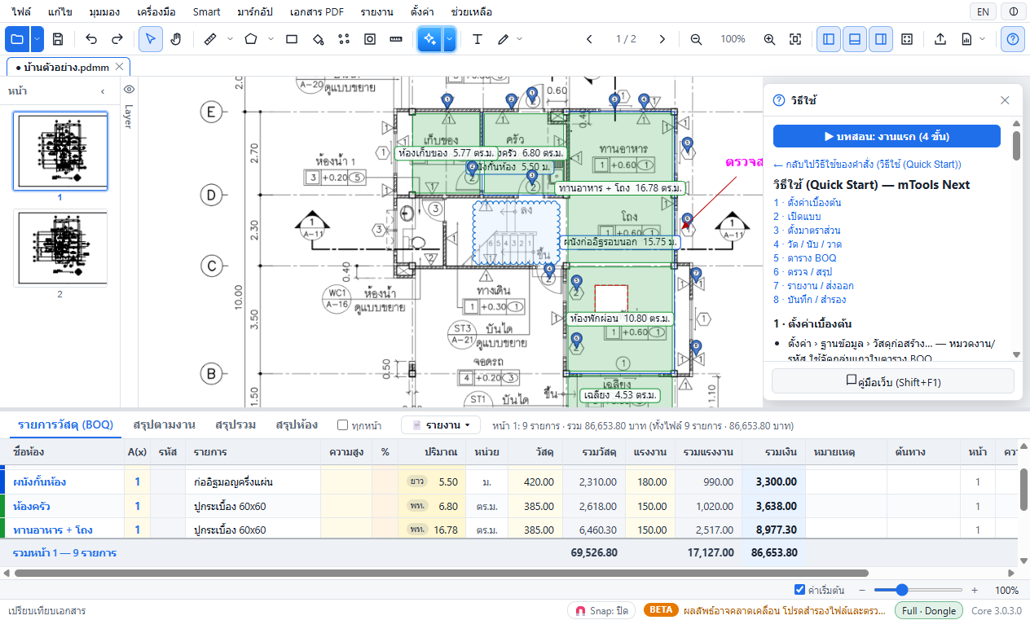
Task: Zoom in on the drawing
Action: click(769, 39)
